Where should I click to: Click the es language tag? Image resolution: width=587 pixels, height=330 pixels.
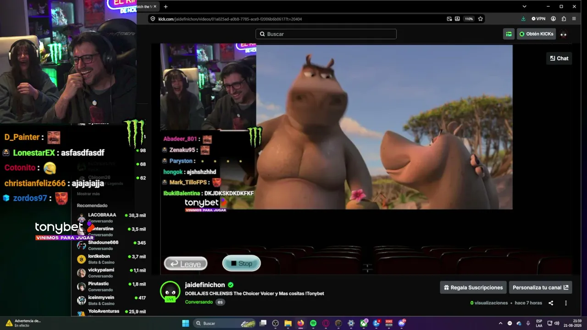220,302
